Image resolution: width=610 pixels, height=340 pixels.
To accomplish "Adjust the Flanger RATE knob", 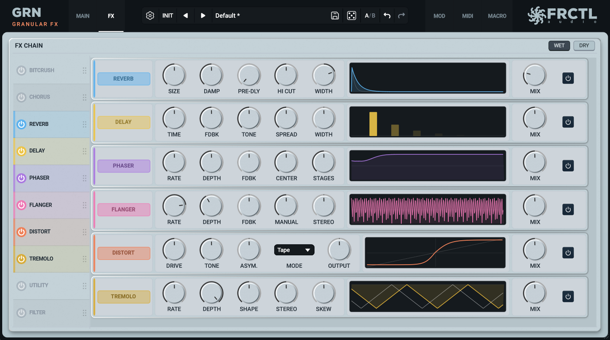I will pyautogui.click(x=174, y=206).
